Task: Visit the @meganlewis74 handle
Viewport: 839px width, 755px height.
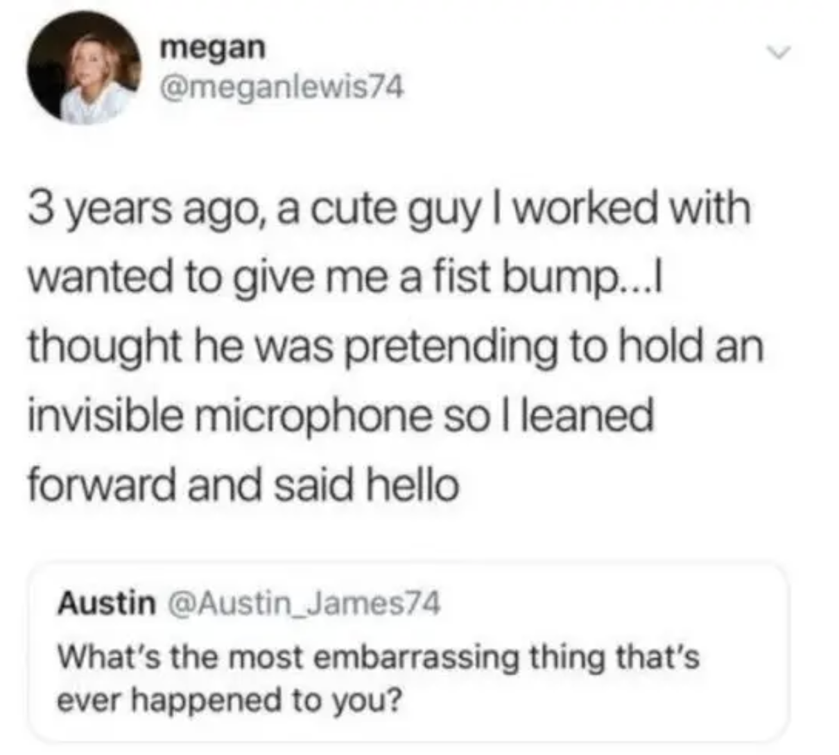Action: [x=280, y=87]
